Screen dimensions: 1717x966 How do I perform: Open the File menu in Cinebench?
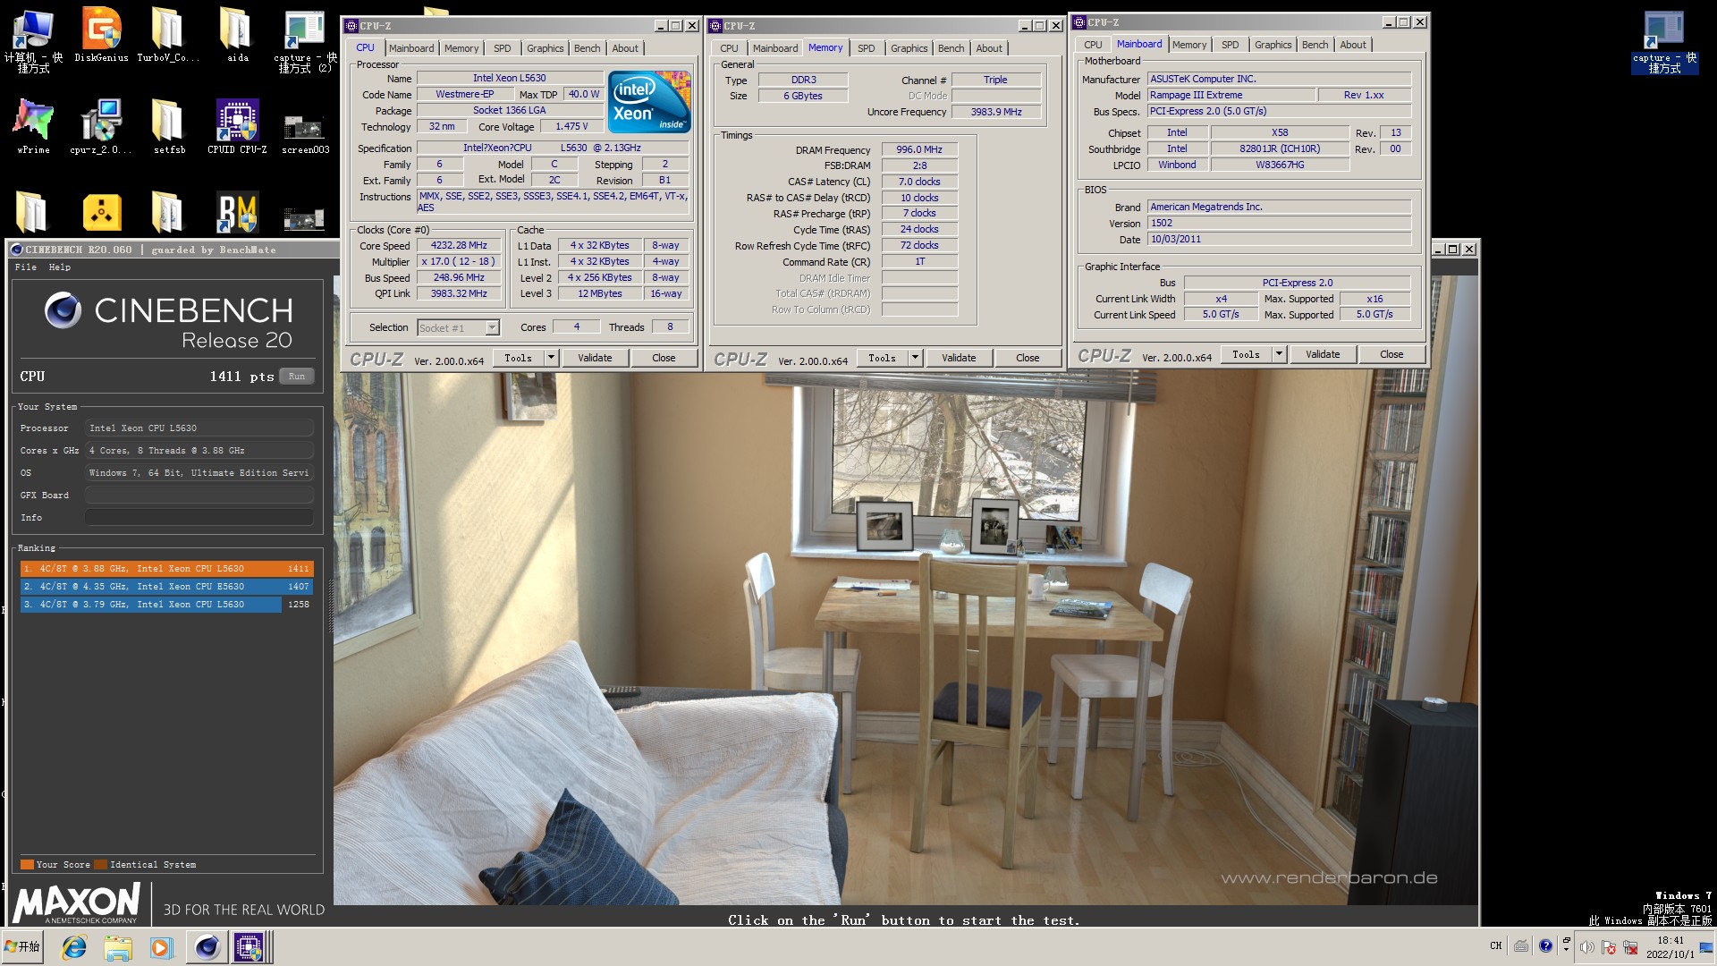[x=26, y=267]
